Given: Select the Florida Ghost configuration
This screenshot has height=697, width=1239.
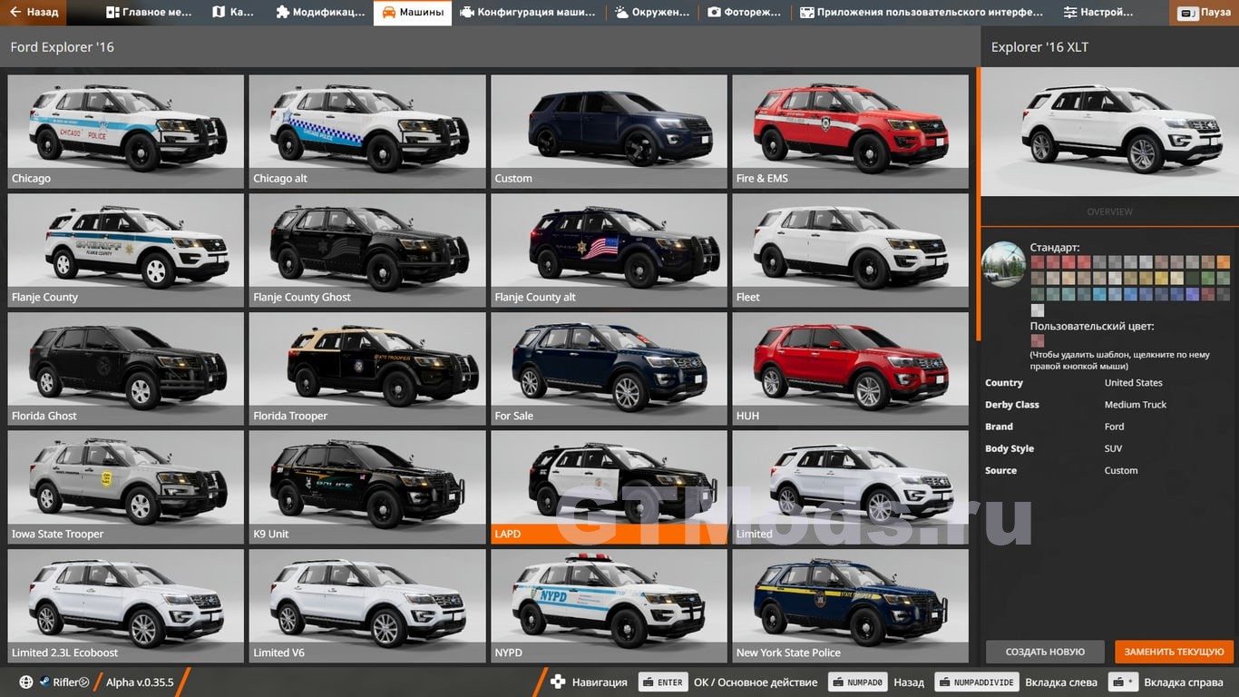Looking at the screenshot, I should [x=125, y=368].
